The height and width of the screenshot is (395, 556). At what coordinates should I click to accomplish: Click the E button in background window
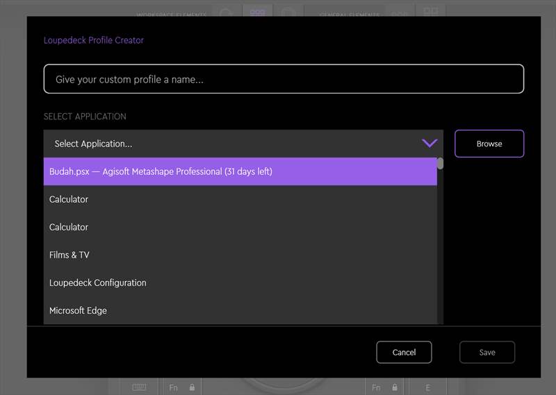(x=427, y=387)
